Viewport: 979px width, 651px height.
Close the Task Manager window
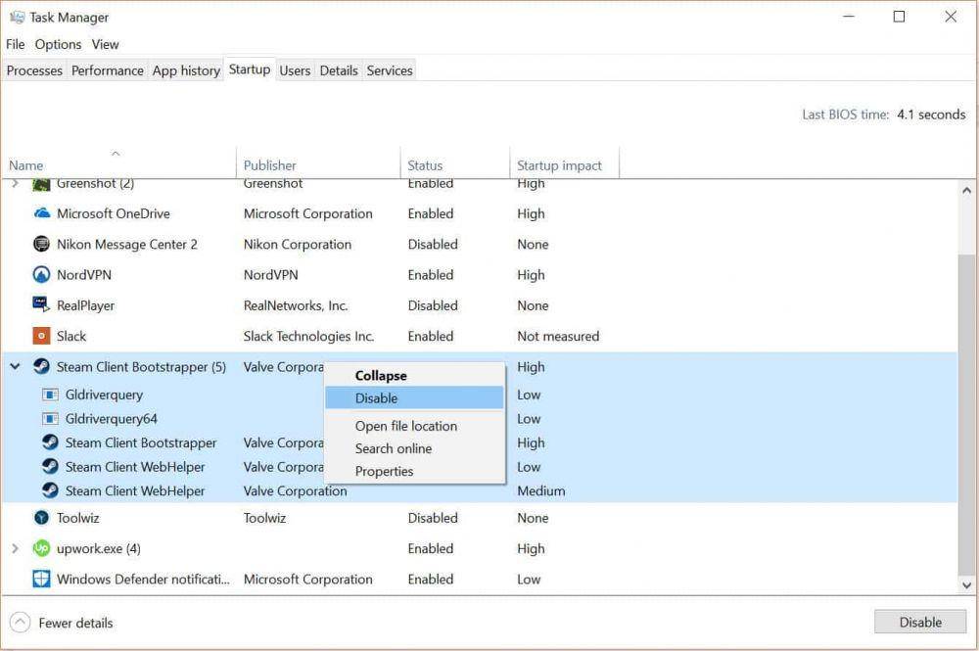click(x=951, y=17)
